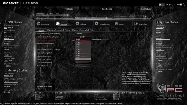Image resolution: width=187 pixels, height=105 pixels.
Task: Expand the Channel Interleaving Auto dropdown
Action: click(83, 62)
